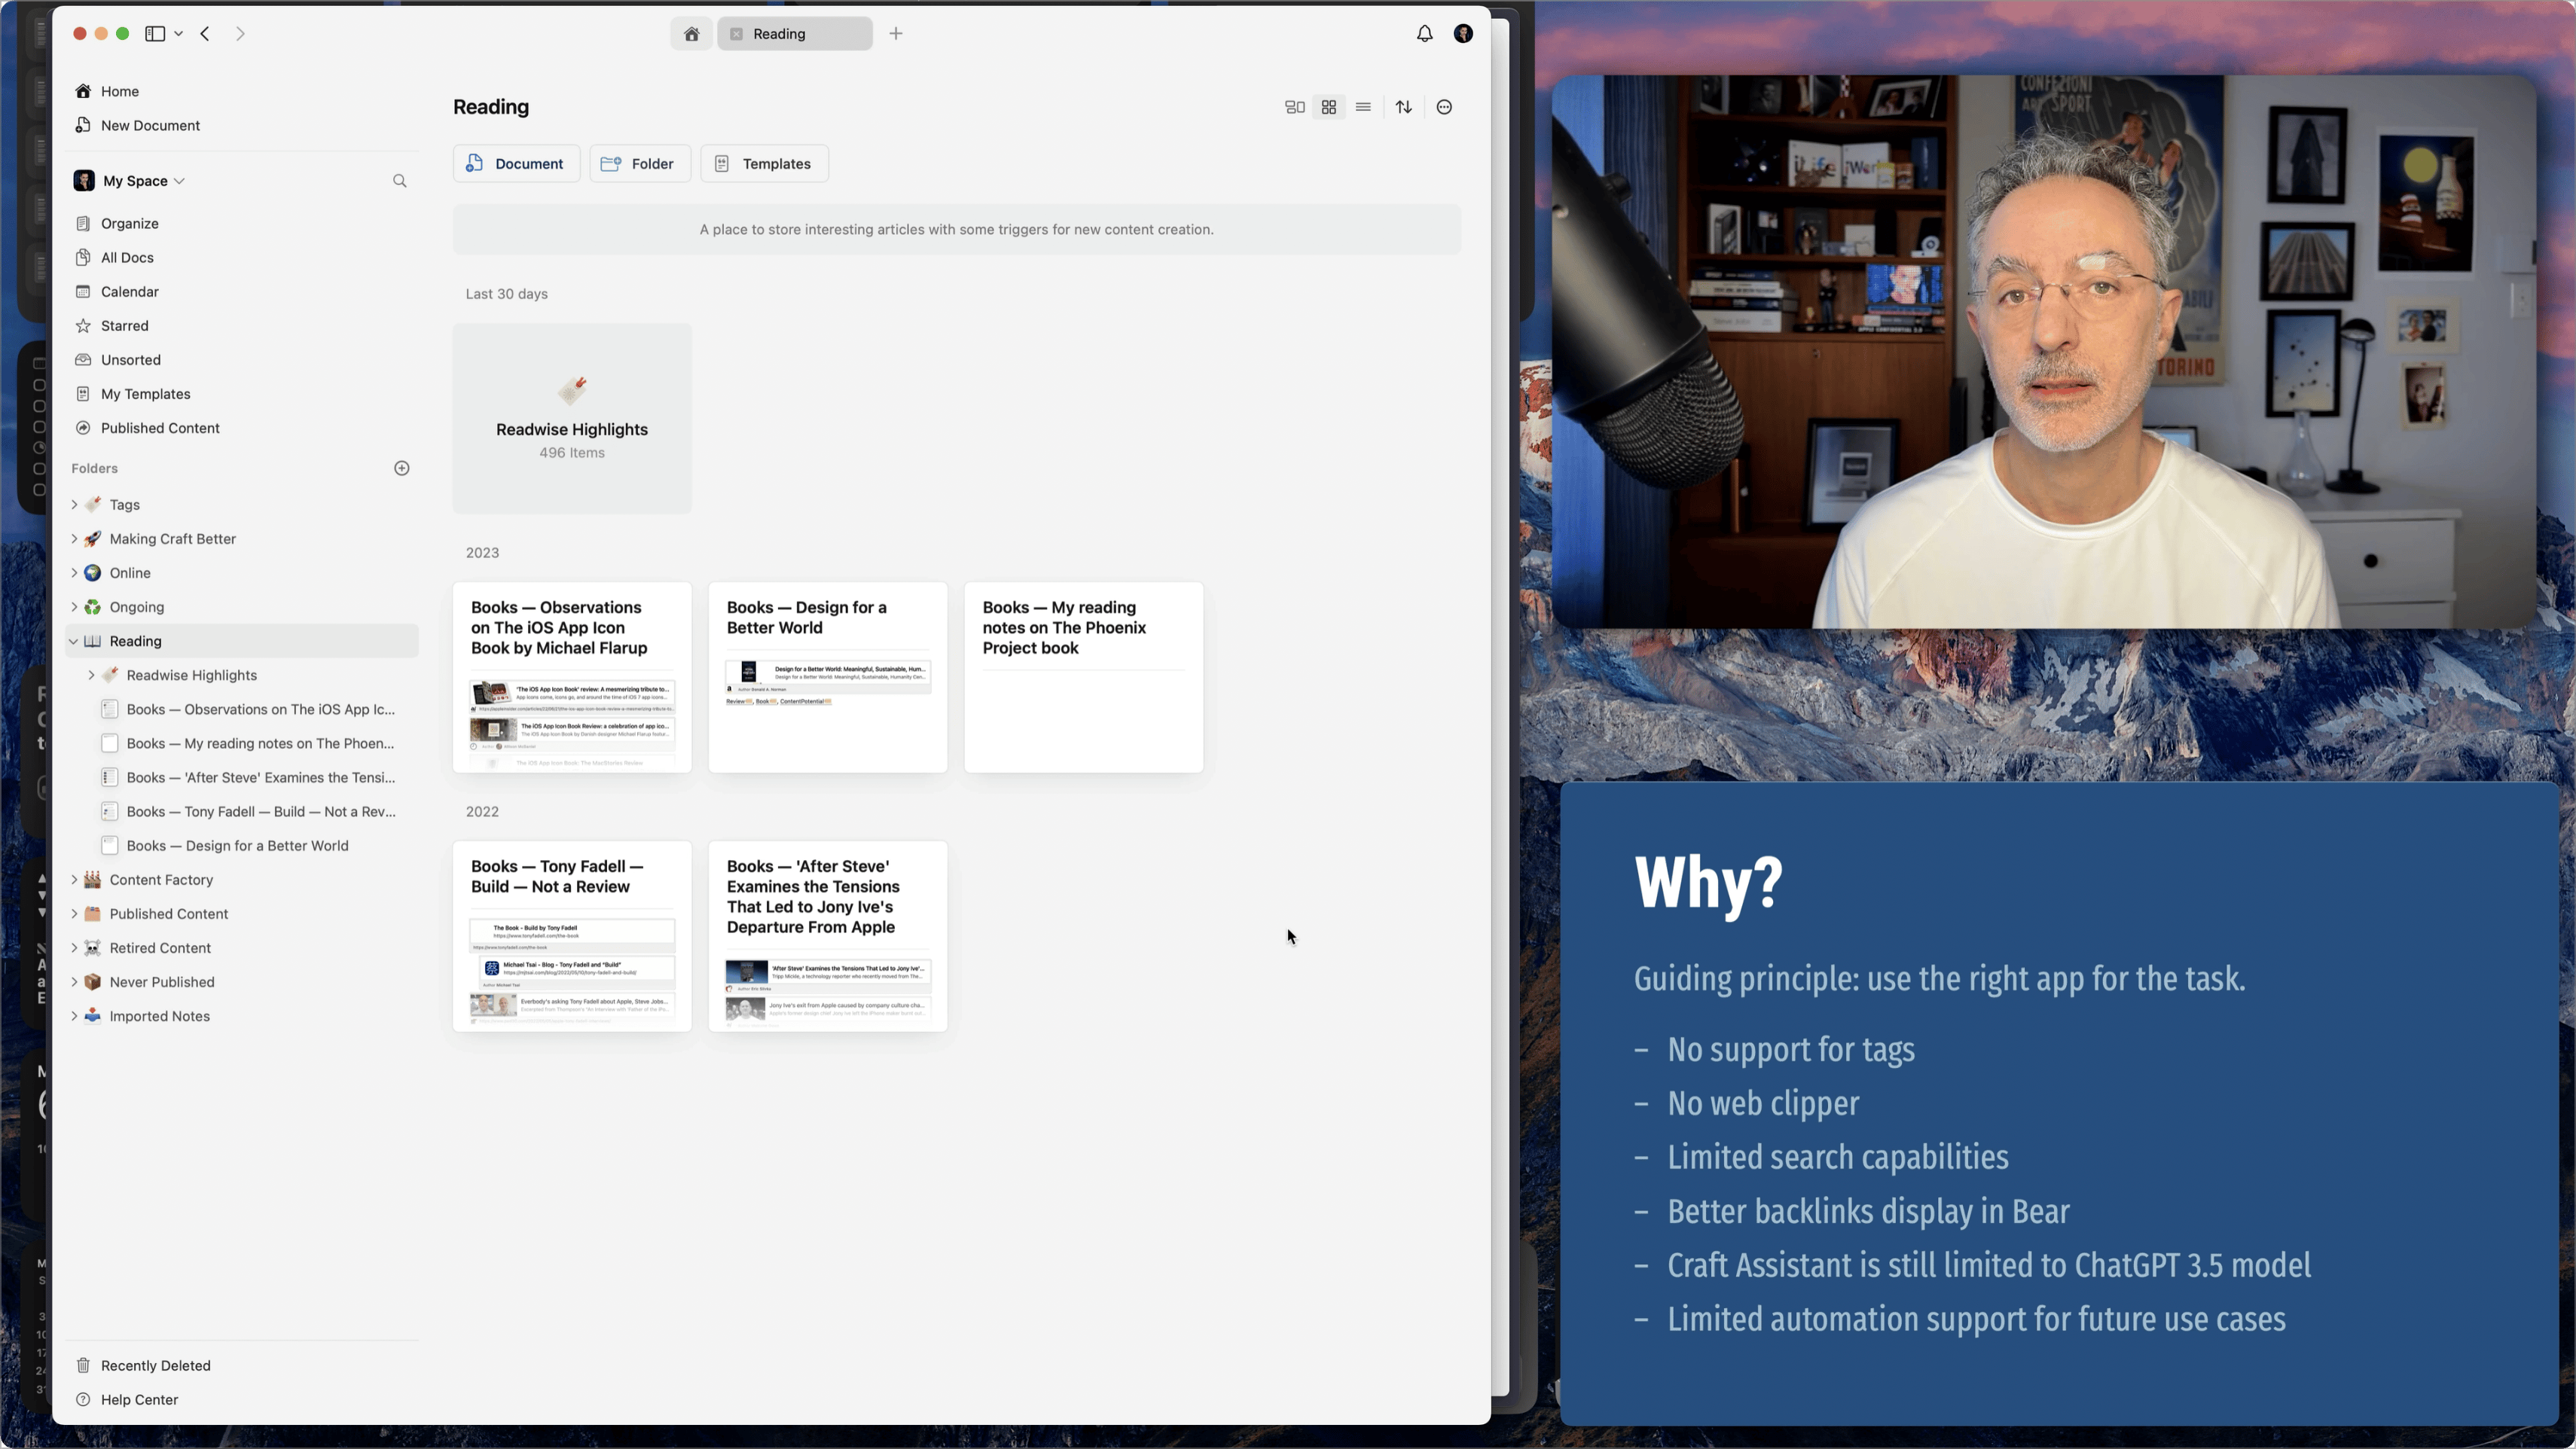This screenshot has height=1449, width=2576.
Task: Switch to list view
Action: [1363, 107]
